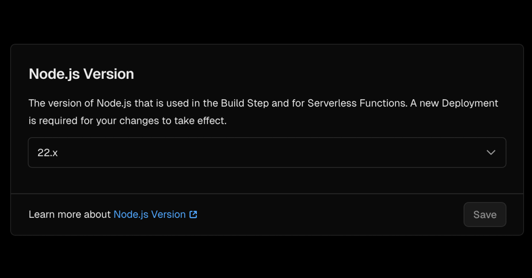
Task: Click the Save button
Action: [x=485, y=214]
